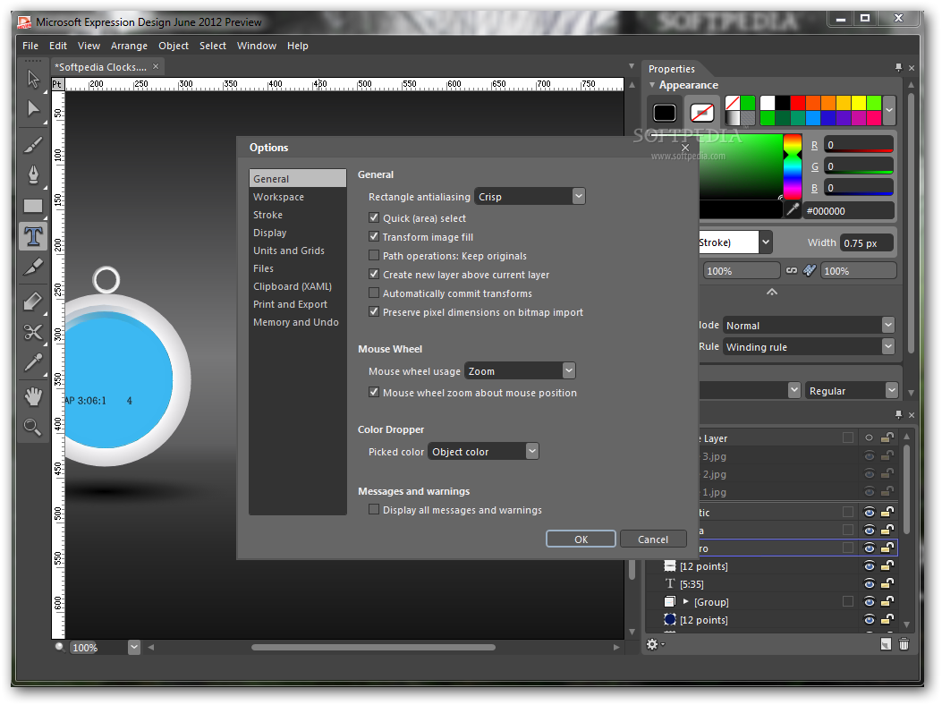Expand the color swatch library arrow

click(x=889, y=111)
